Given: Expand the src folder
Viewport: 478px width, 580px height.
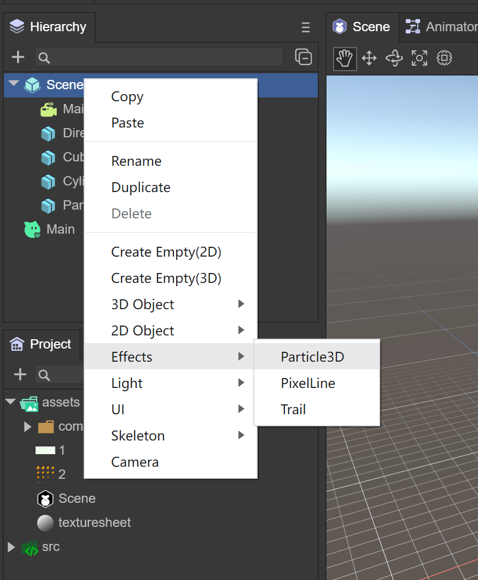Looking at the screenshot, I should (x=10, y=547).
